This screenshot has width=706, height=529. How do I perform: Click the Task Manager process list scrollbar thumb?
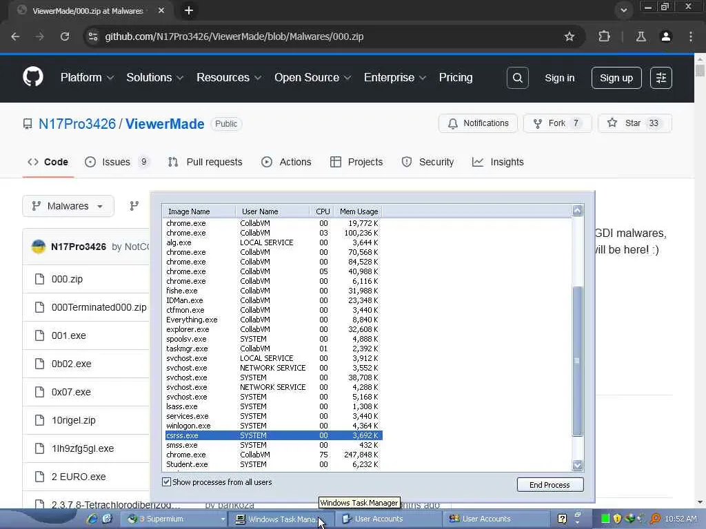[577, 361]
